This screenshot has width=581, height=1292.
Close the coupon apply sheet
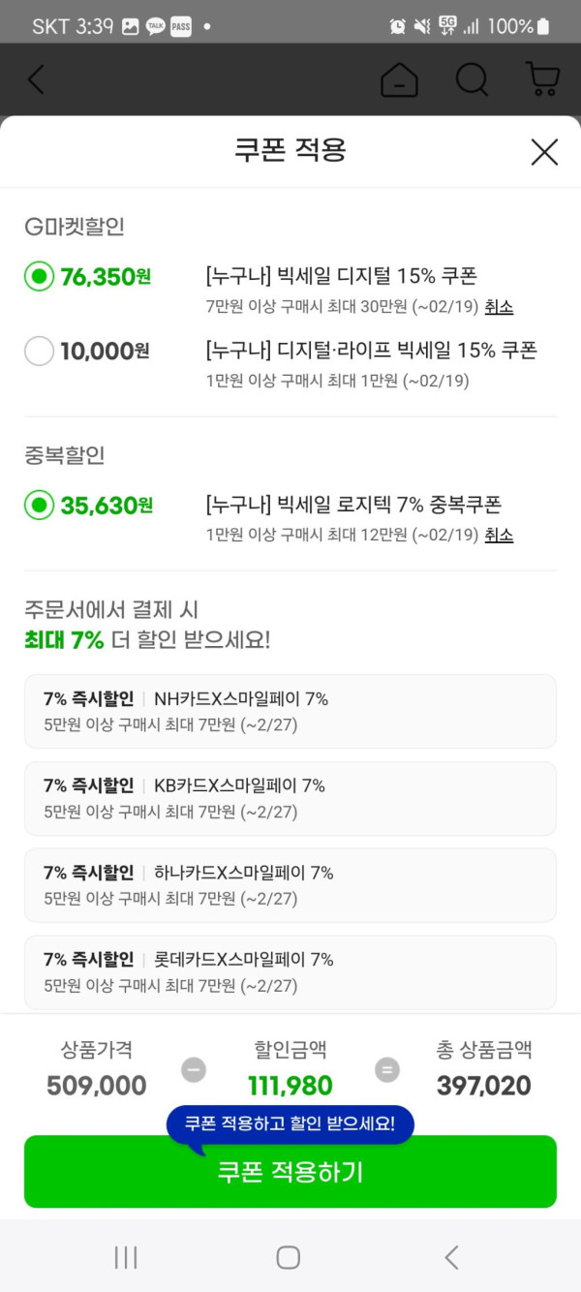point(544,152)
